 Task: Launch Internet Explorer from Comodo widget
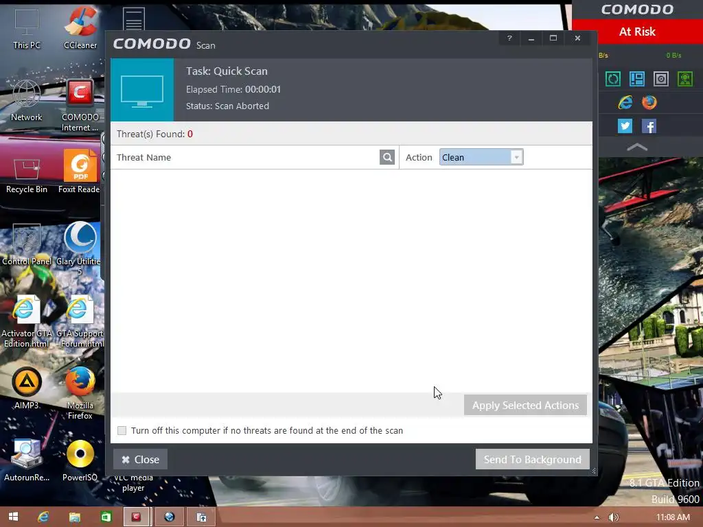[x=625, y=103]
